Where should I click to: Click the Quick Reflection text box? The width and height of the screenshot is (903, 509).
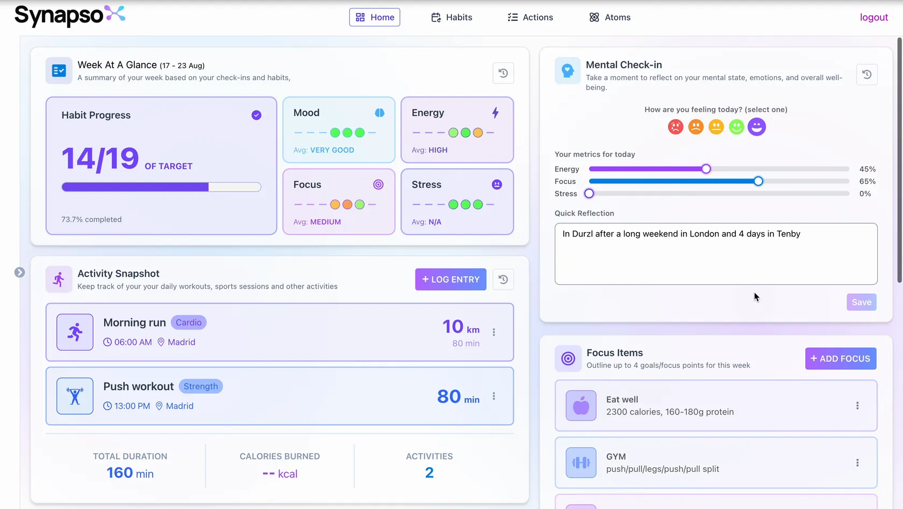[x=716, y=254]
